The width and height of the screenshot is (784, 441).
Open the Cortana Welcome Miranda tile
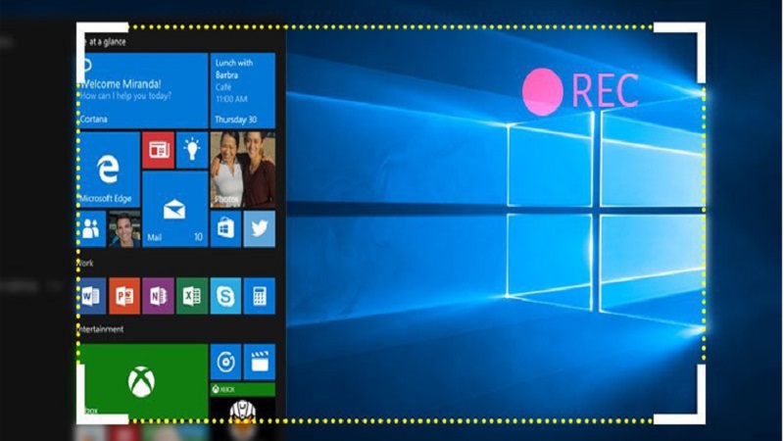[x=143, y=90]
